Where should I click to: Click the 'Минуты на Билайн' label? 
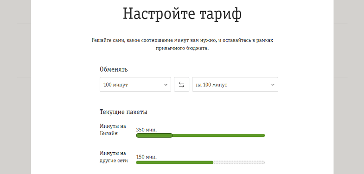point(113,130)
